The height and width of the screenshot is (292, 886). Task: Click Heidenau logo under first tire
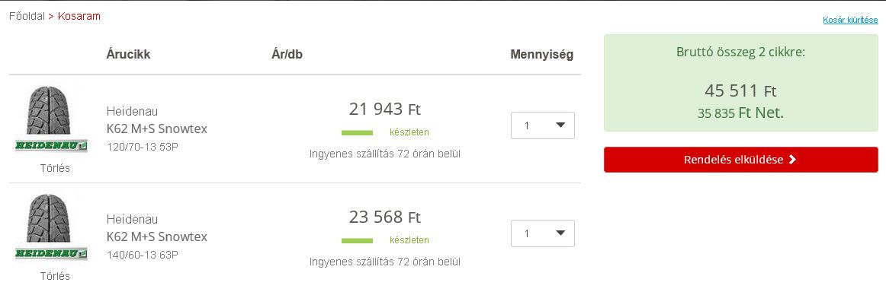(51, 145)
